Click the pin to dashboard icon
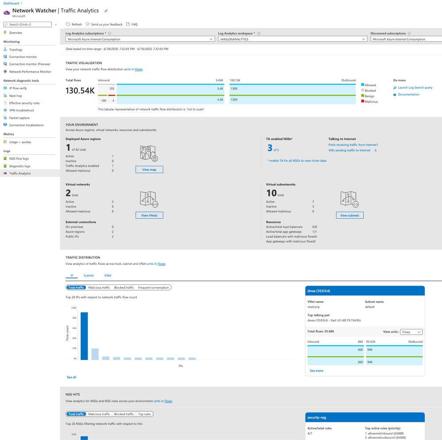The height and width of the screenshot is (440, 442). click(x=106, y=11)
